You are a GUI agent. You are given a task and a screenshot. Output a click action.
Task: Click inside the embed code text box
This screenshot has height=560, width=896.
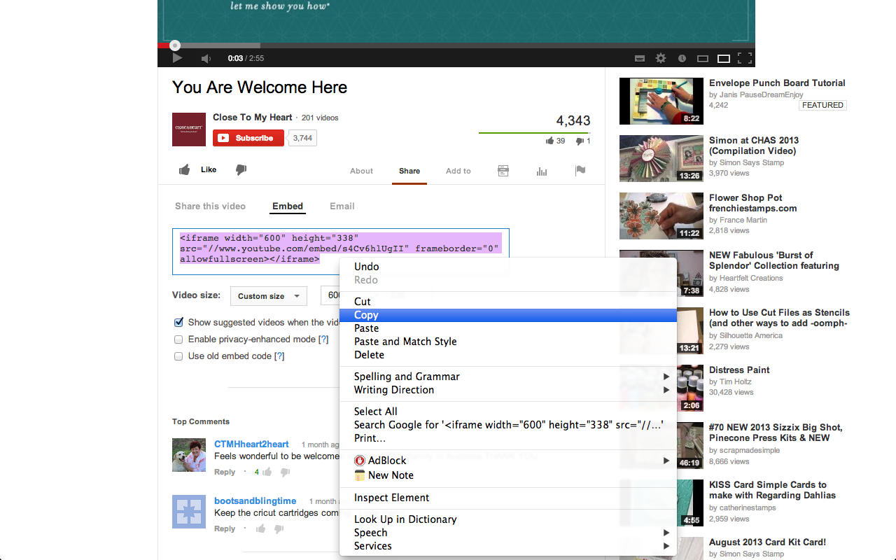click(341, 252)
